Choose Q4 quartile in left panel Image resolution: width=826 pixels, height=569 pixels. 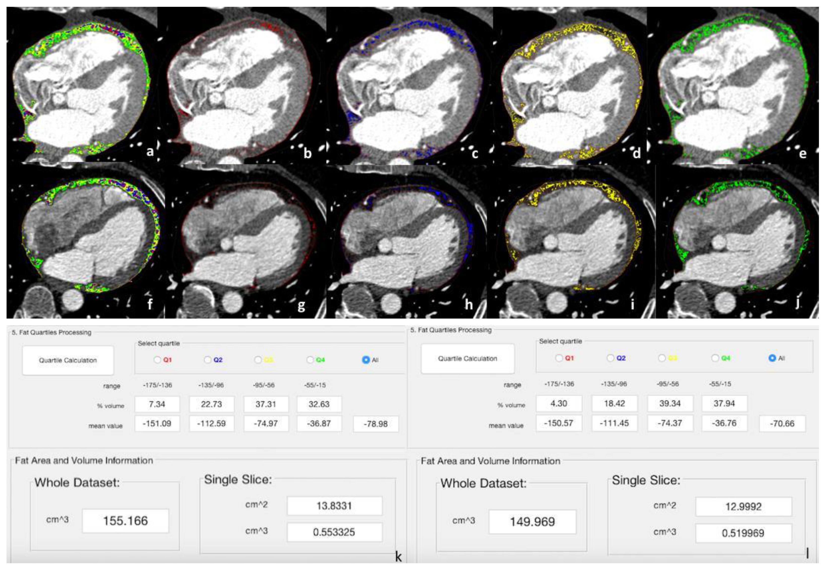310,360
